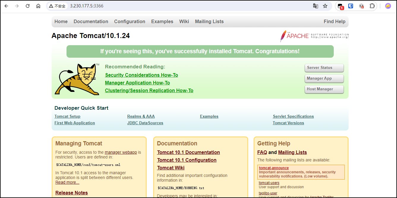Open the First Web Application link
The image size is (397, 198).
coord(75,123)
